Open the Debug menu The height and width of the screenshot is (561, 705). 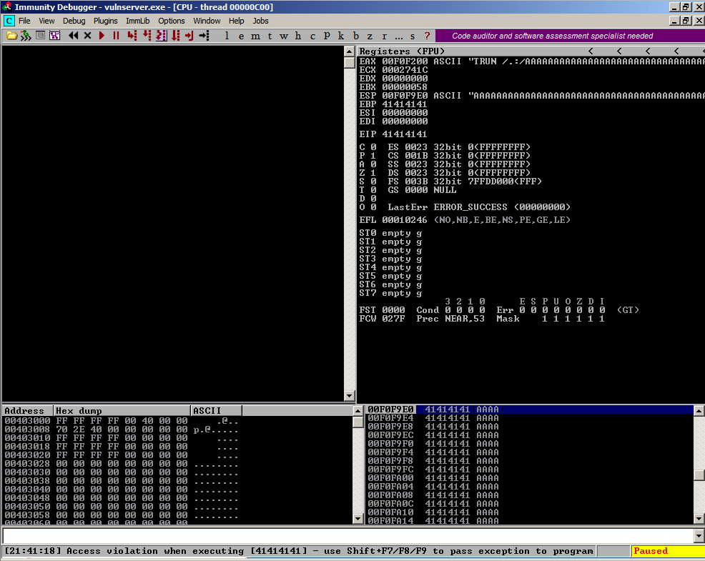(x=74, y=21)
